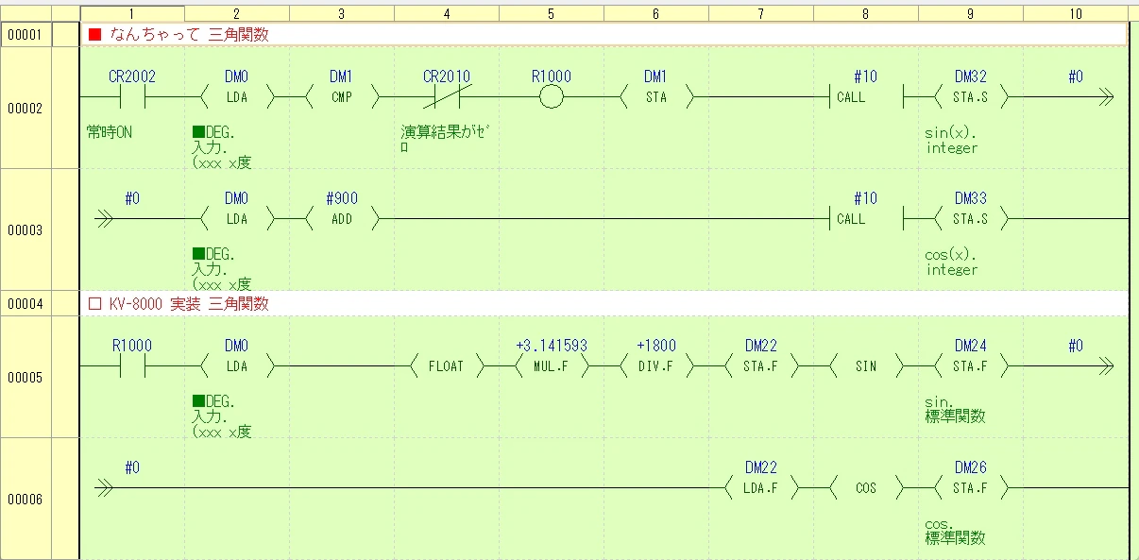Click the 'sin. 標準関数' comment under DM24
Image resolution: width=1139 pixels, height=560 pixels.
(x=956, y=409)
